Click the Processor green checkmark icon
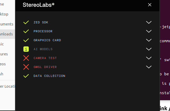This screenshot has width=170, height=111. (x=26, y=31)
